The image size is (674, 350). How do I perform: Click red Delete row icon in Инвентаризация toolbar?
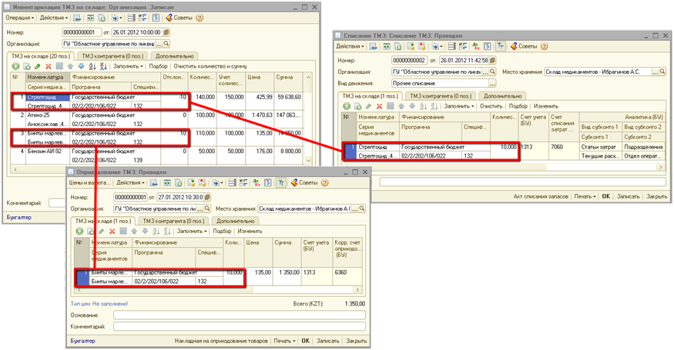point(48,66)
